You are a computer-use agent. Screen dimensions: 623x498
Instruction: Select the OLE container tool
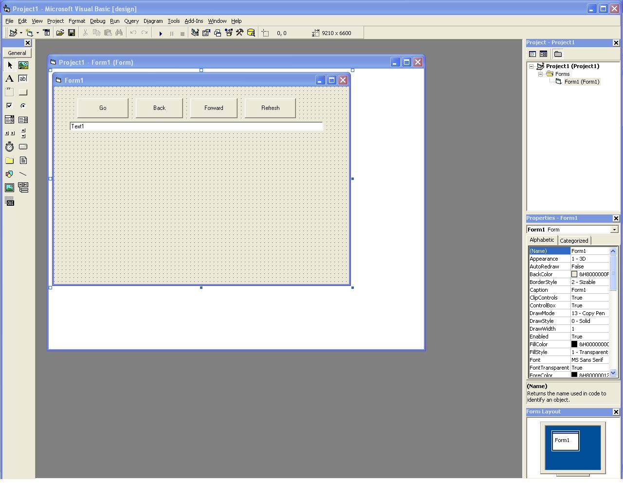click(x=9, y=201)
